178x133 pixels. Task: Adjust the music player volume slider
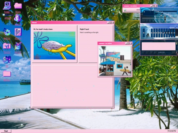160,16
